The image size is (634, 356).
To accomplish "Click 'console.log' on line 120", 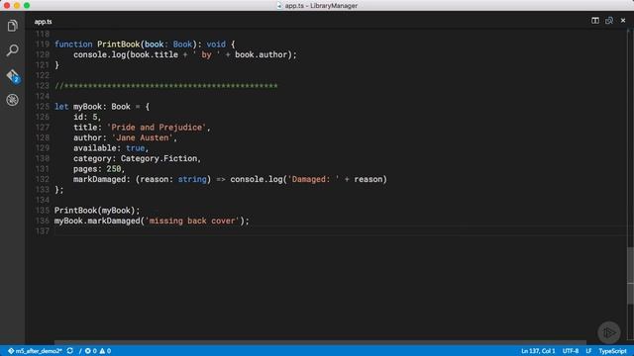I will click(x=99, y=54).
